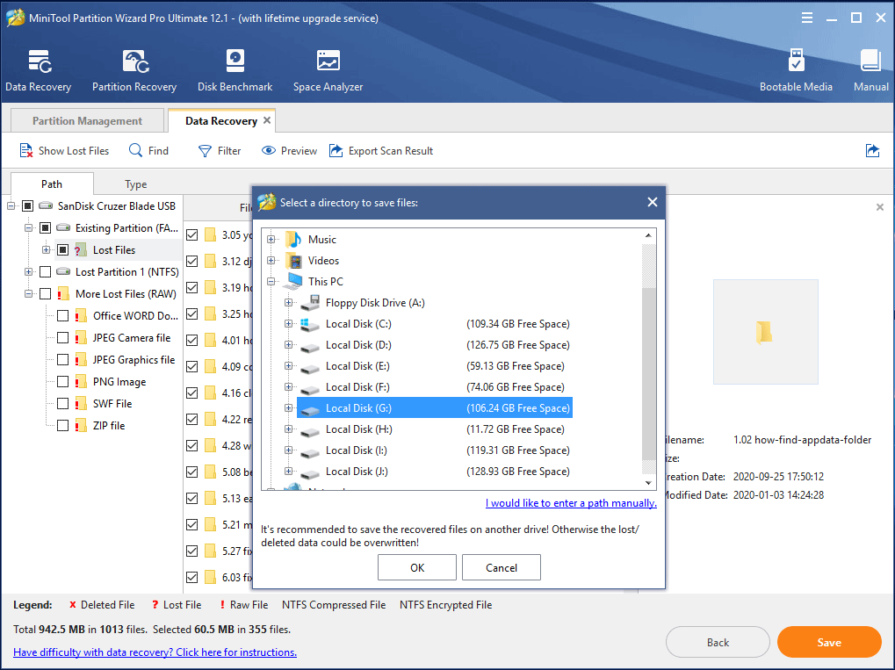Check PNG Image type

[x=62, y=382]
